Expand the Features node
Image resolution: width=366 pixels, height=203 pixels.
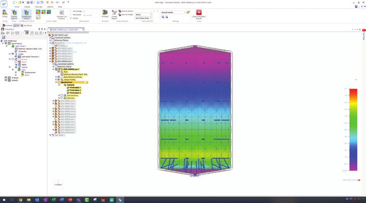click(59, 85)
